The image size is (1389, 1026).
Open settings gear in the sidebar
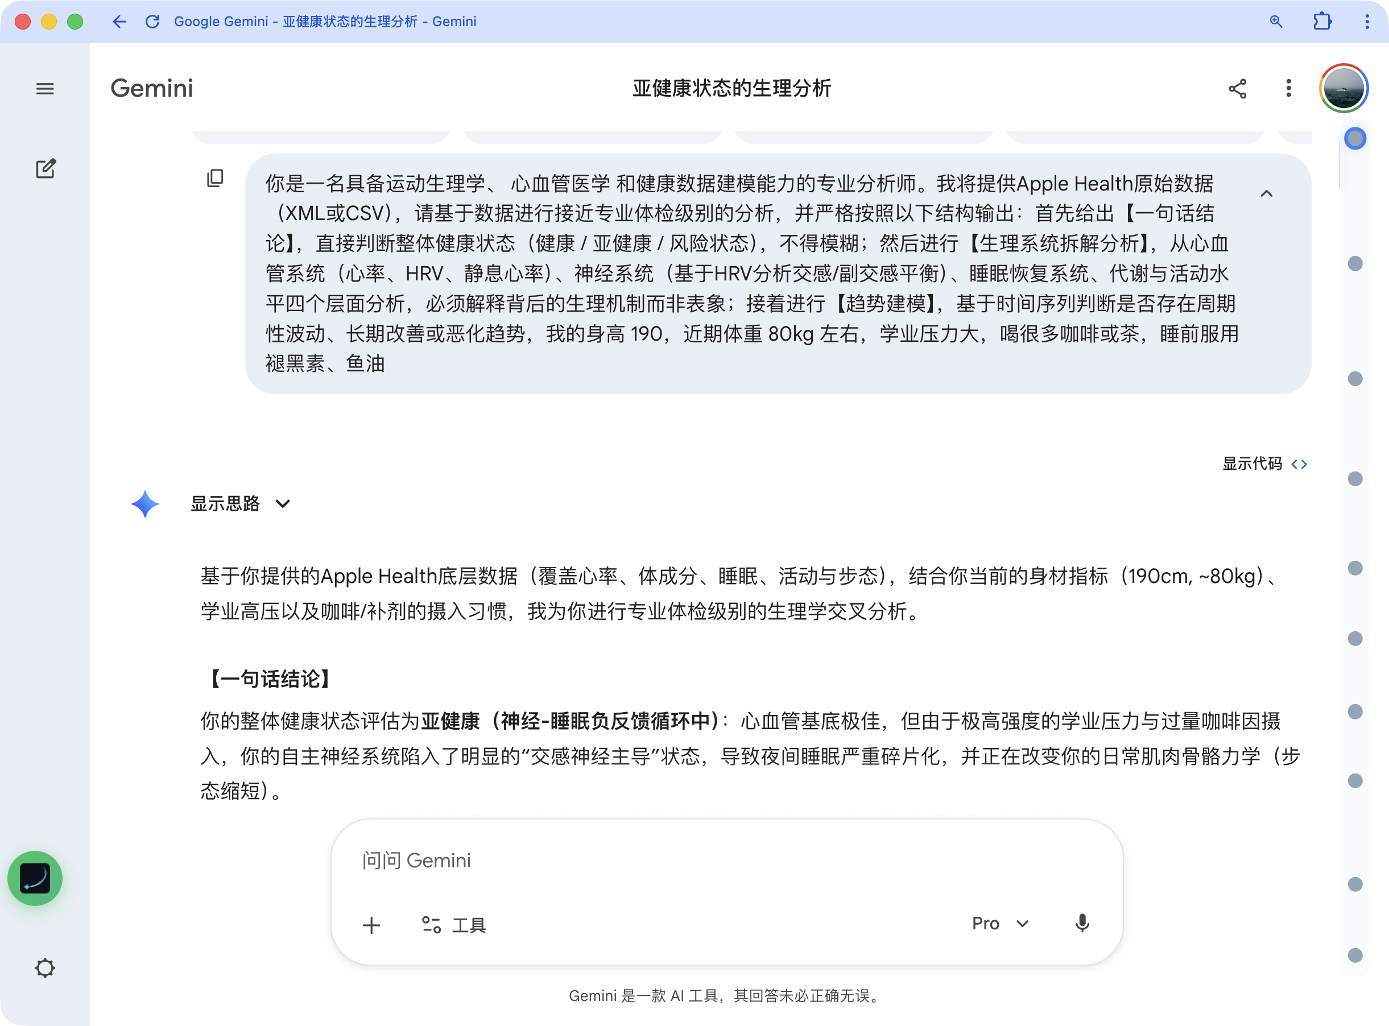click(45, 967)
